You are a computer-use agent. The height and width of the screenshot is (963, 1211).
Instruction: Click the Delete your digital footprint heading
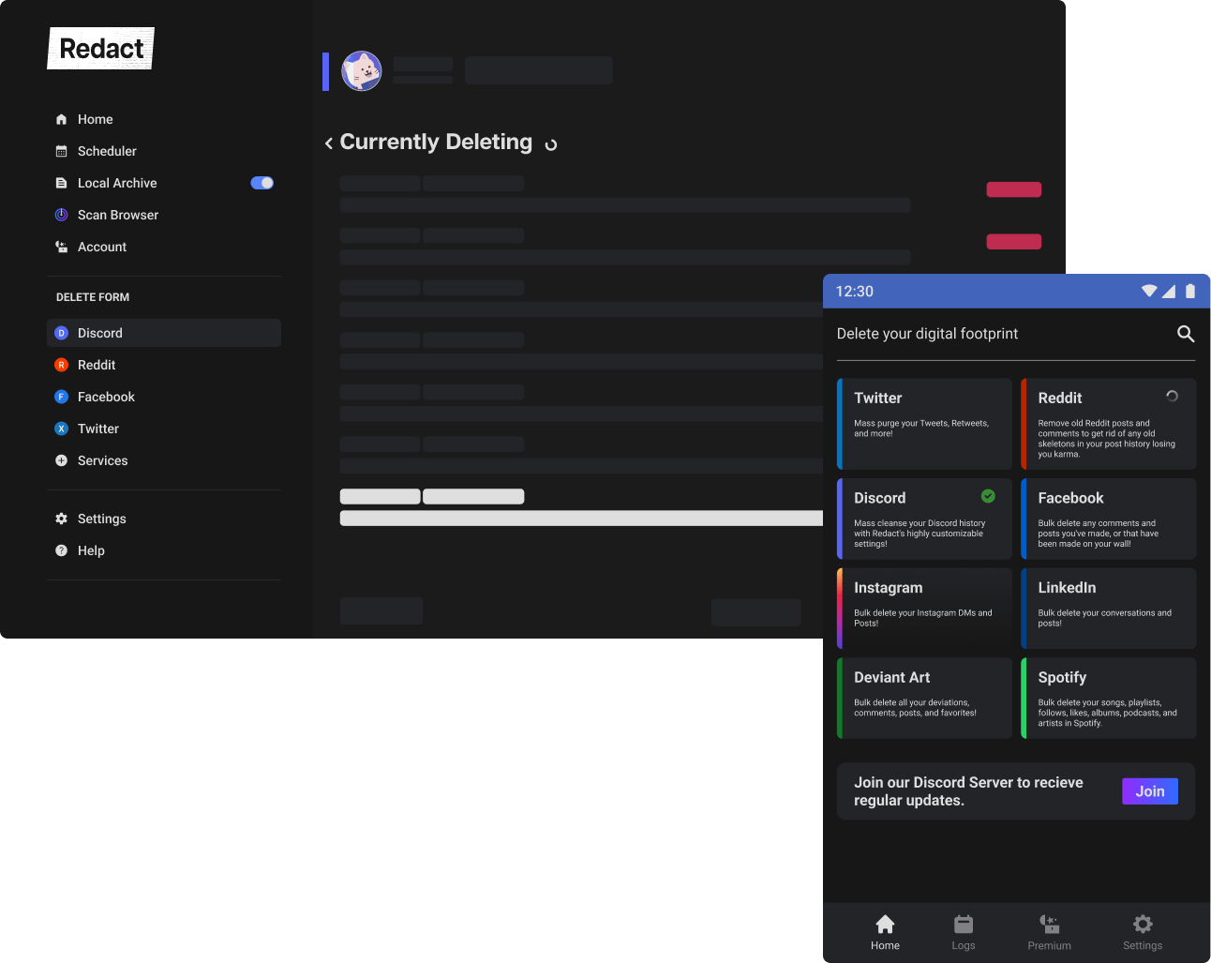(927, 334)
